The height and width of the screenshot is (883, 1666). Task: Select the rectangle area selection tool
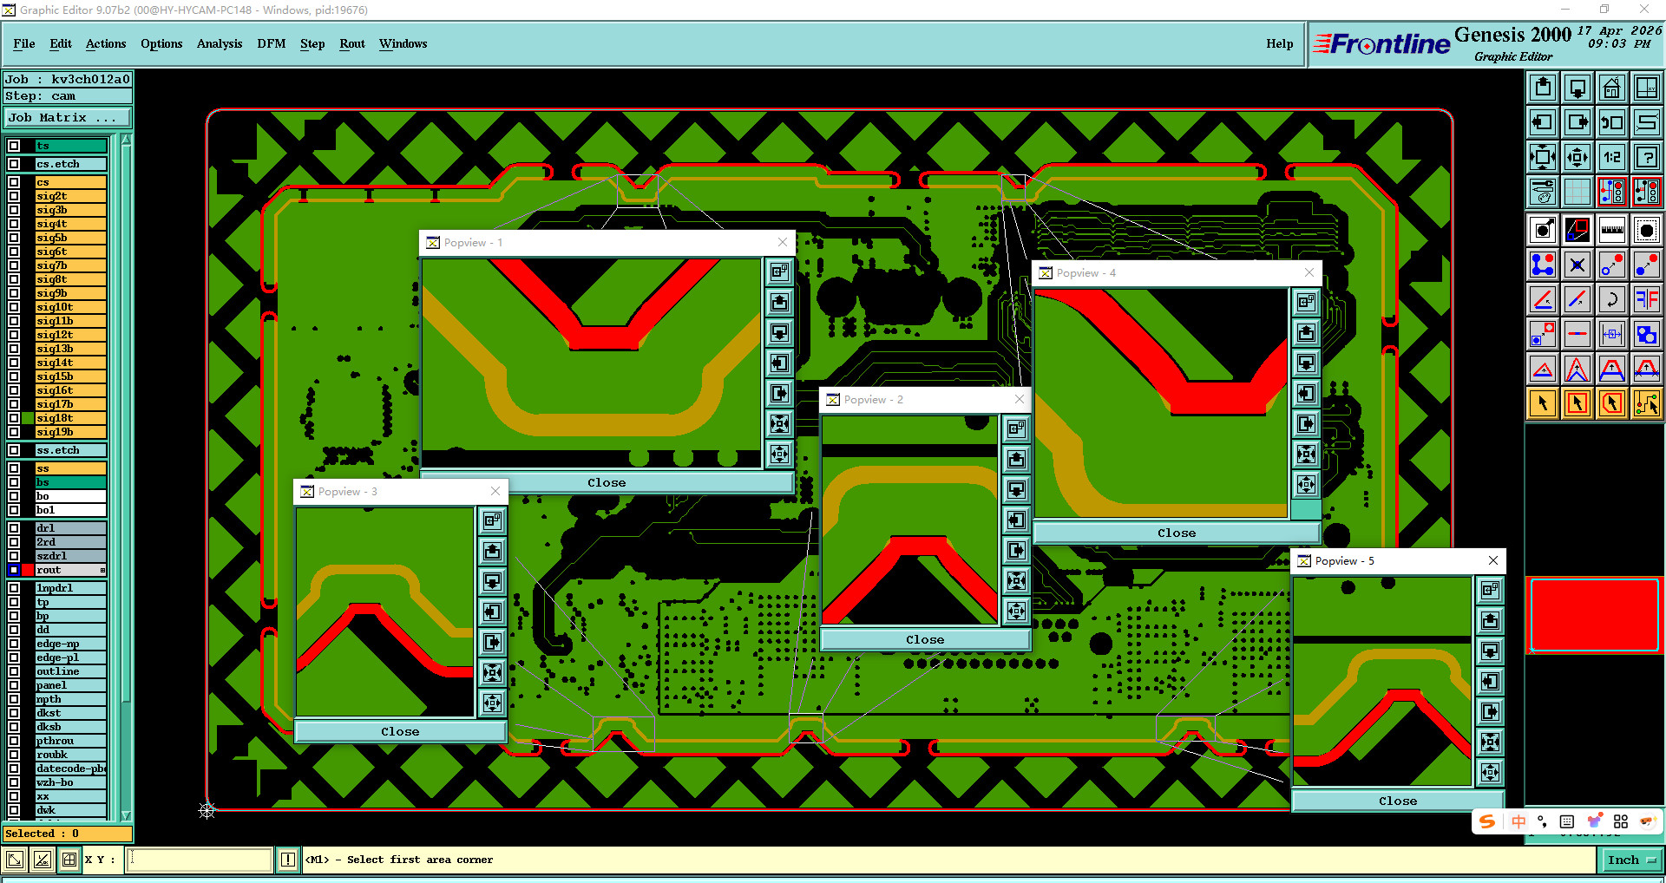click(1577, 403)
